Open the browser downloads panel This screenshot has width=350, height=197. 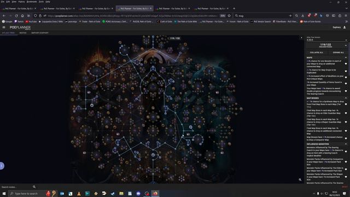[302, 16]
